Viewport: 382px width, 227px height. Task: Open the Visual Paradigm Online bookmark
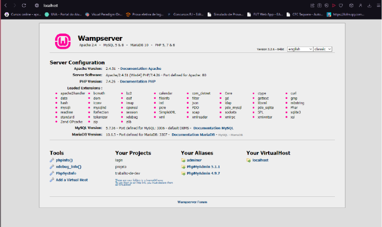pyautogui.click(x=103, y=14)
